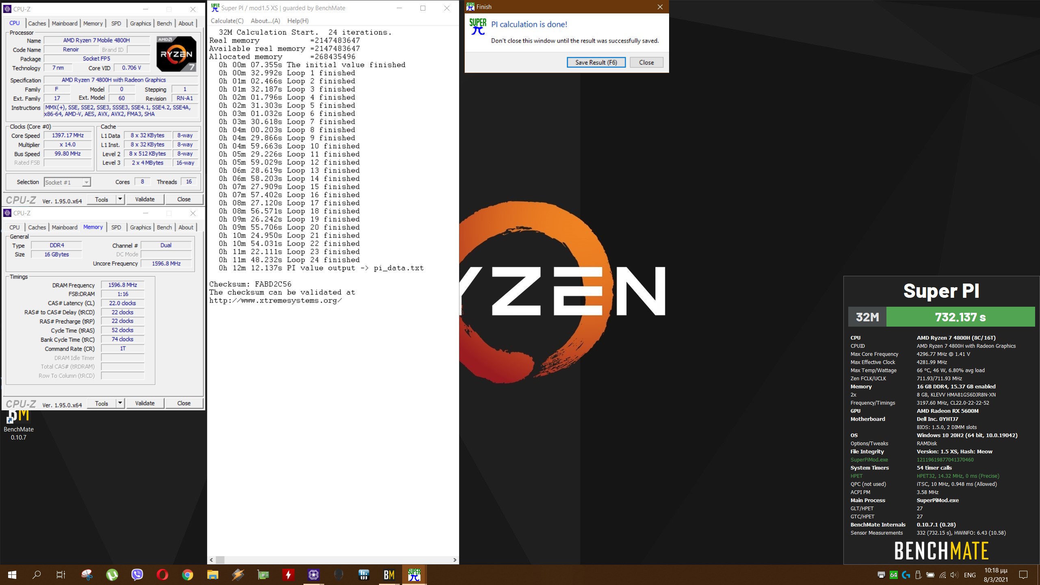The image size is (1040, 585).
Task: Open Viber from the taskbar
Action: [137, 575]
